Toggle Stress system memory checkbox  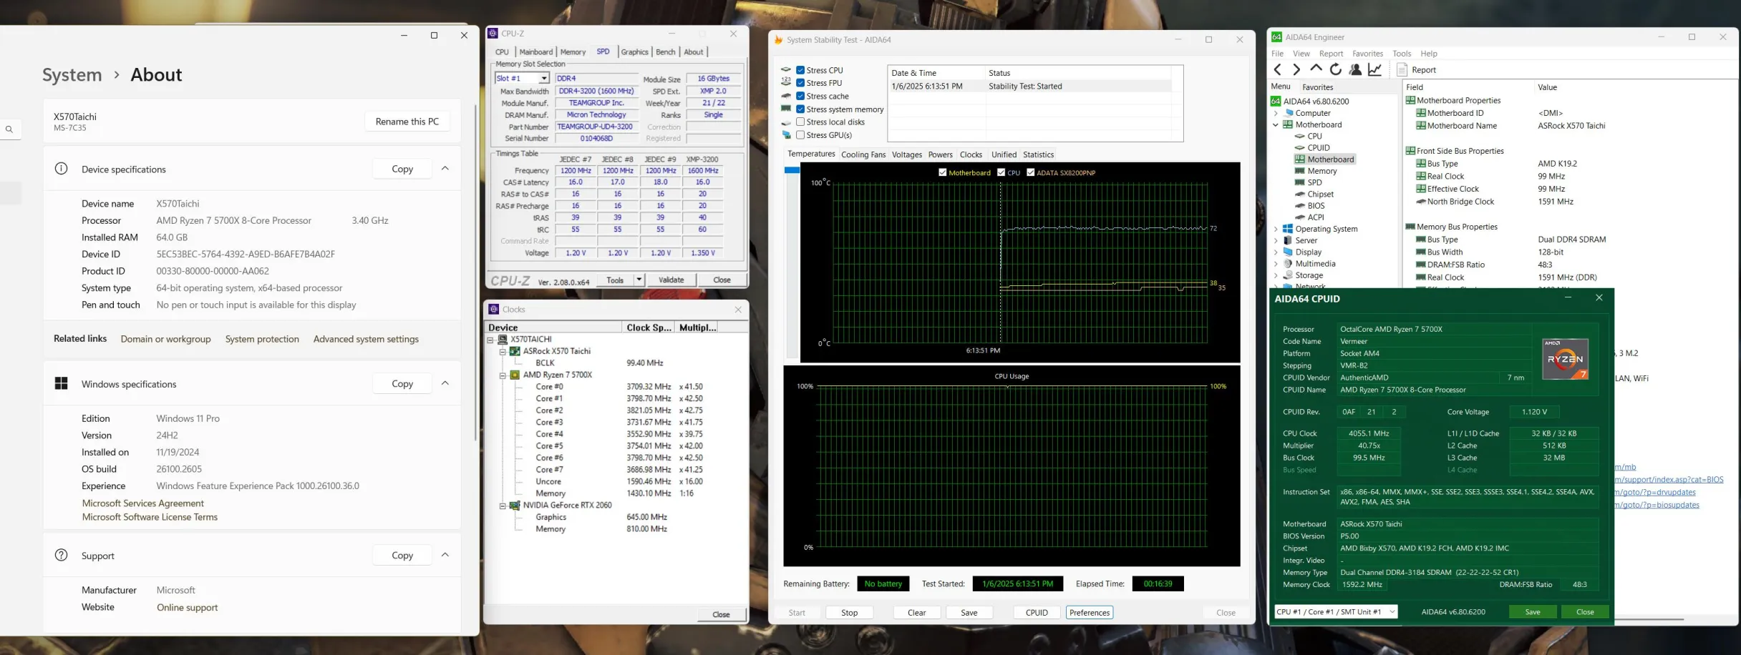click(x=800, y=109)
